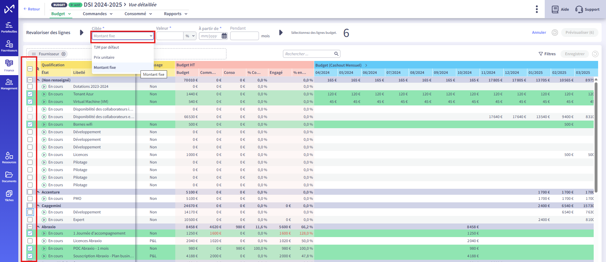This screenshot has width=606, height=262.
Task: Click the status icon of Bornes wifi row
Action: [x=44, y=124]
